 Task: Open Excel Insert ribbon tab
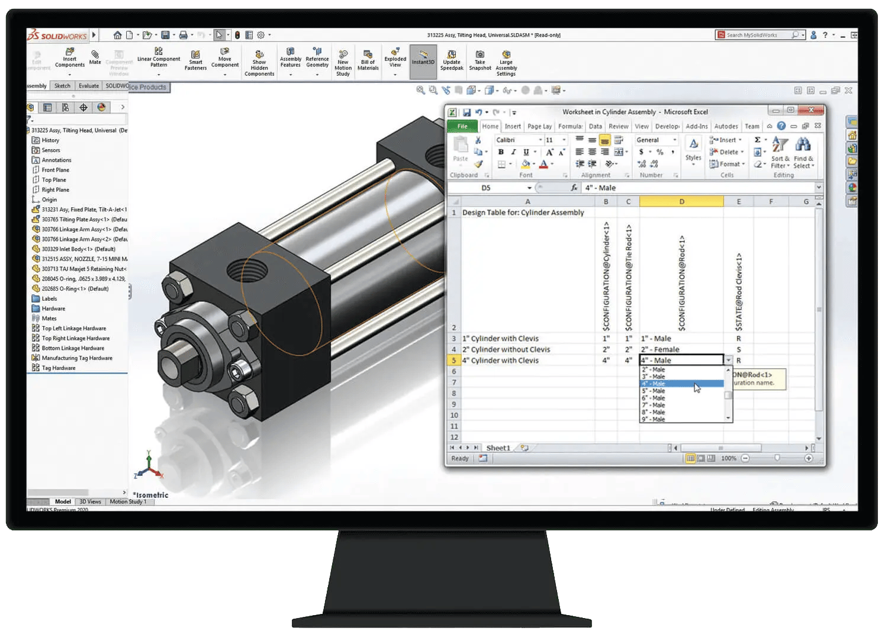point(513,126)
